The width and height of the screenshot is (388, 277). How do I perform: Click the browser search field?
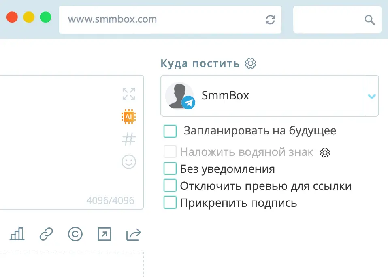pyautogui.click(x=337, y=19)
